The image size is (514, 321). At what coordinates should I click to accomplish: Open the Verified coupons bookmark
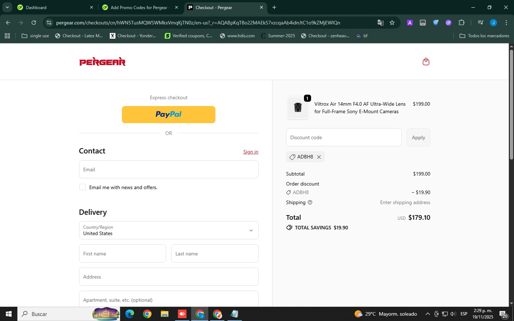click(x=189, y=36)
